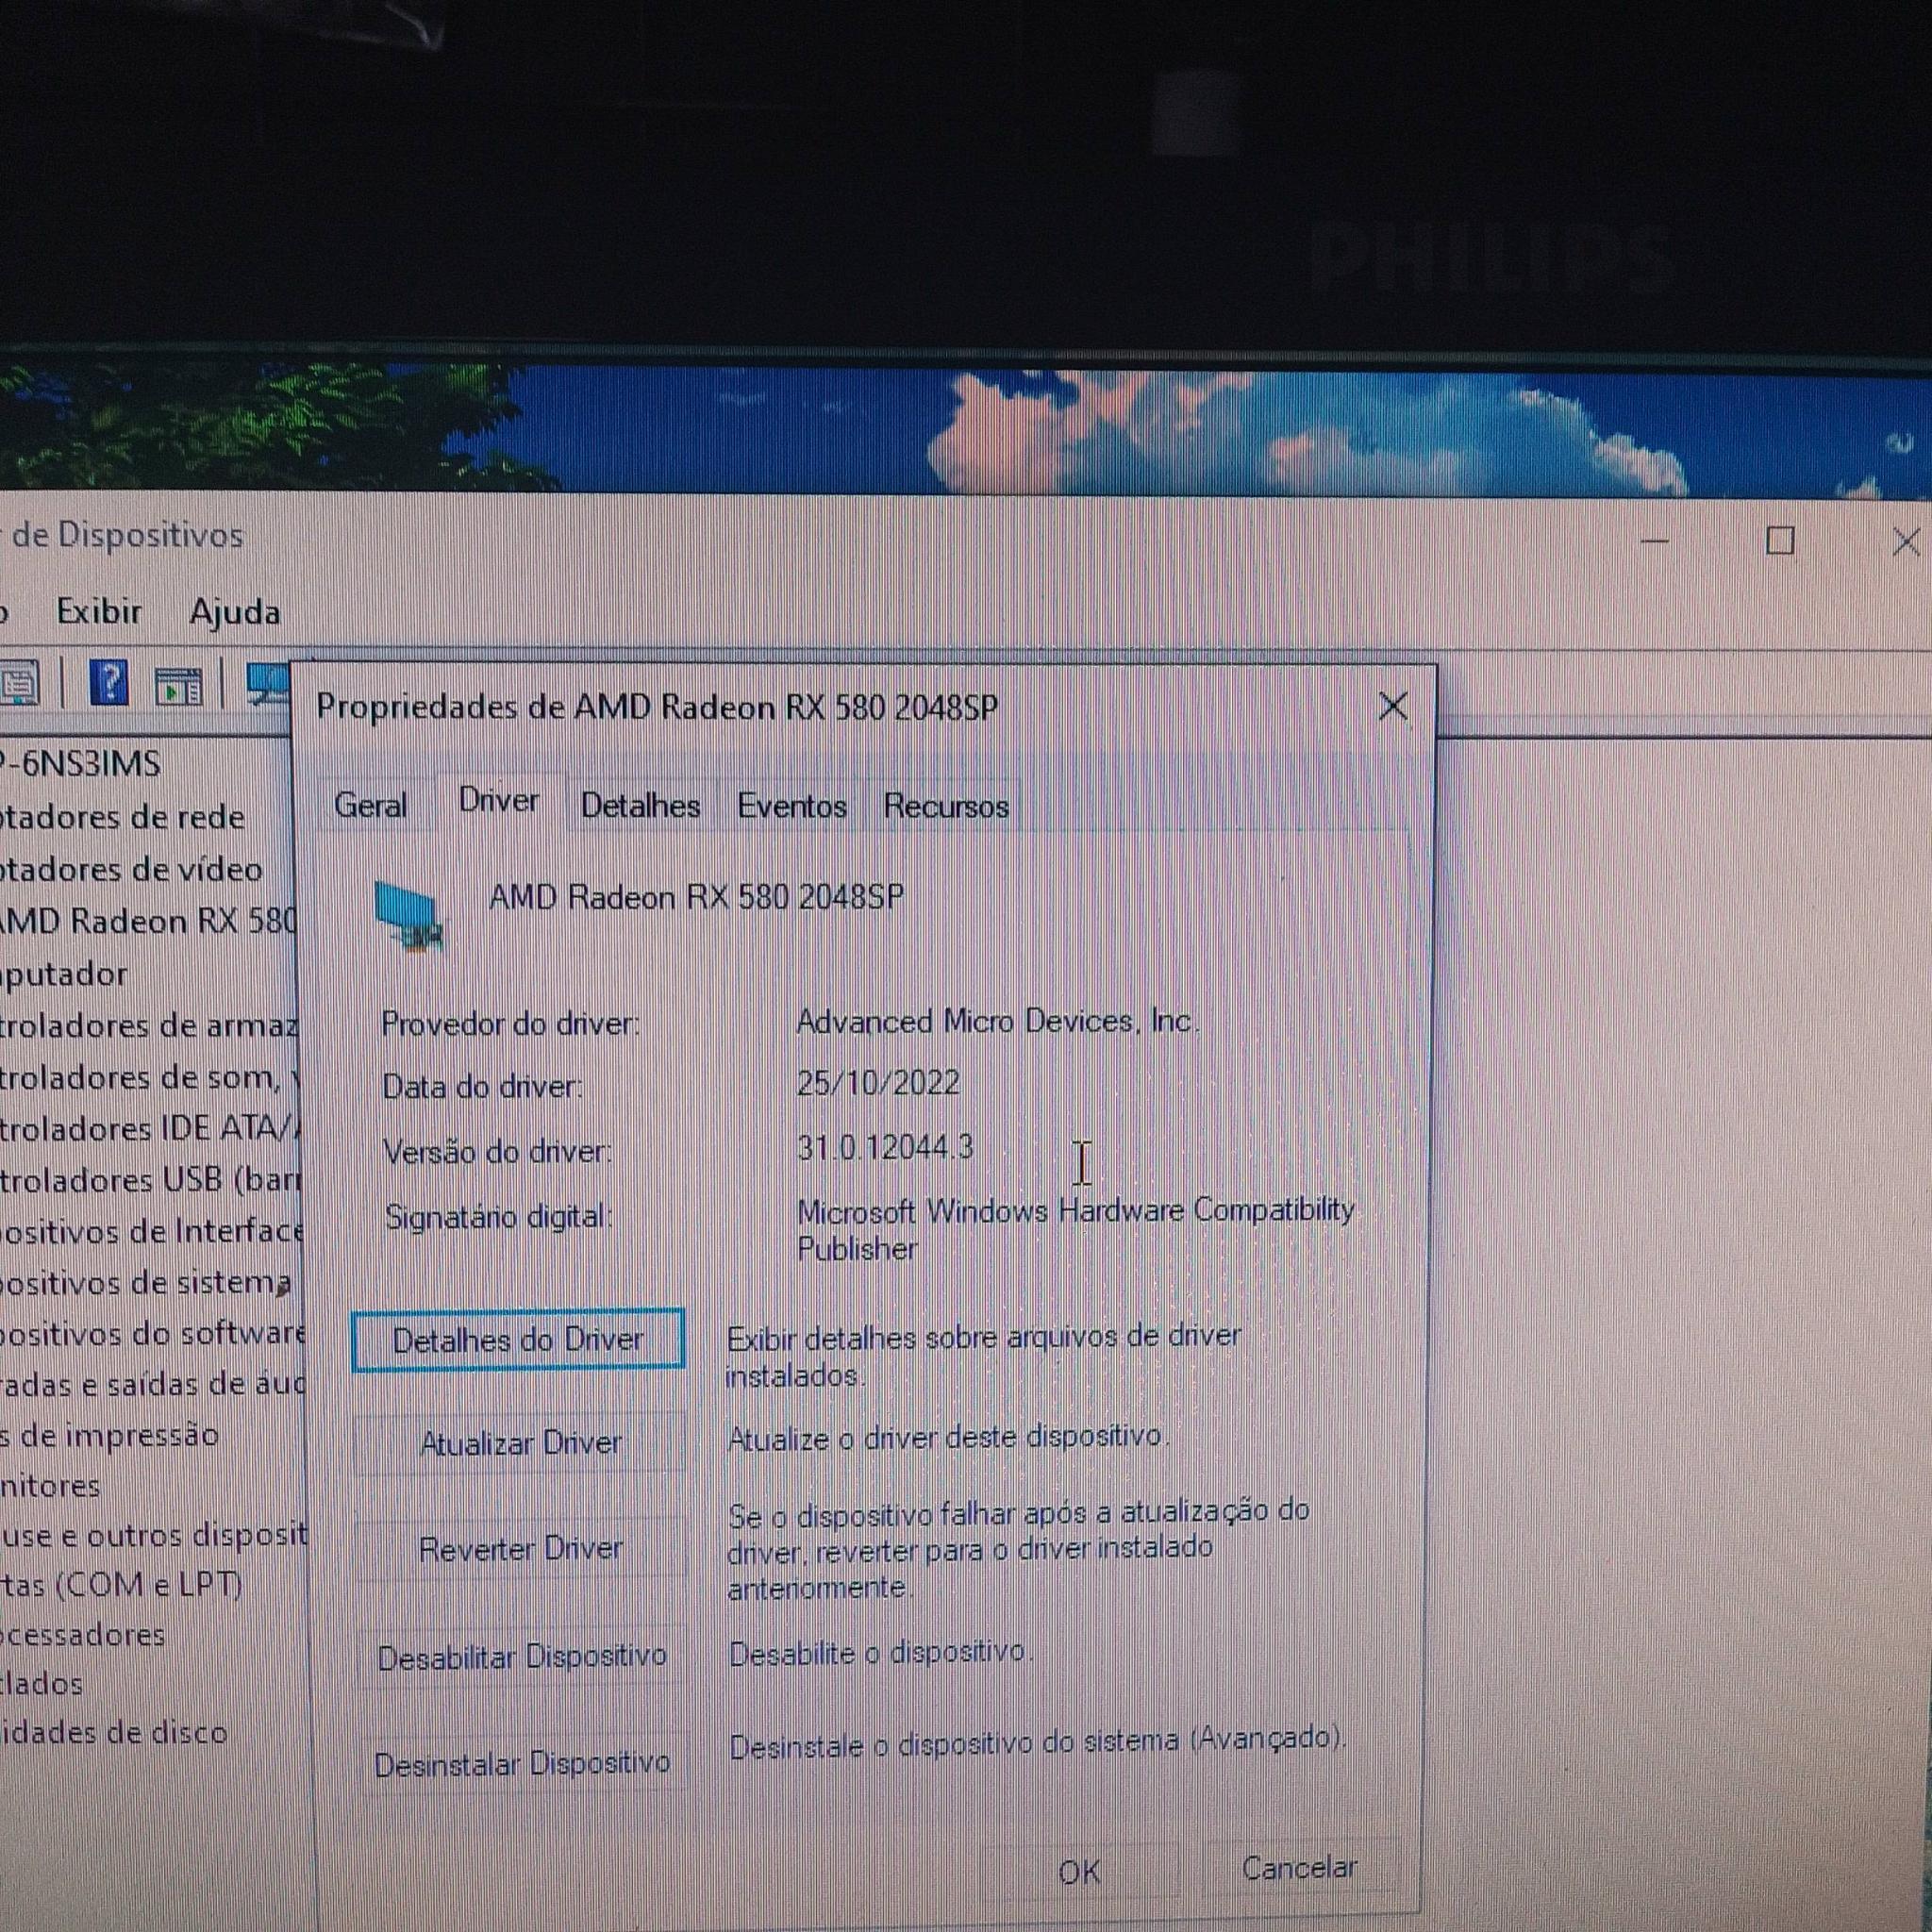1932x1932 pixels.
Task: Close the AMD Radeon properties dialog
Action: pos(1393,707)
